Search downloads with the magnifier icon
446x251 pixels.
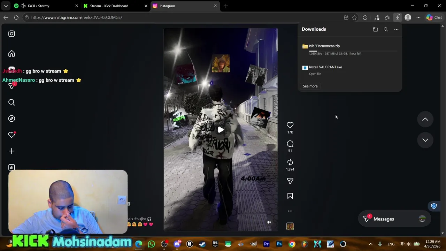point(386,30)
